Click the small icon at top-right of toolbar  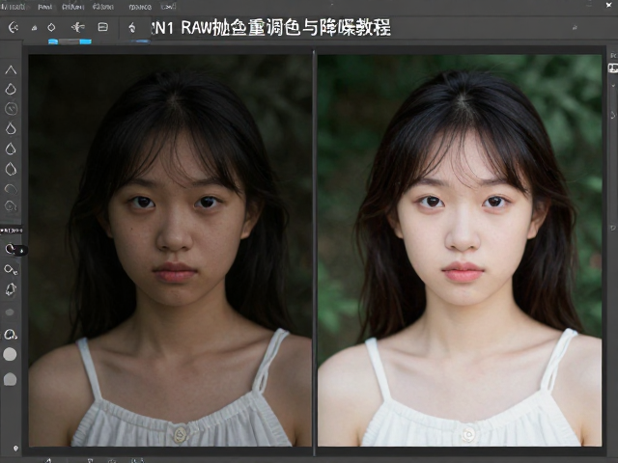[575, 28]
